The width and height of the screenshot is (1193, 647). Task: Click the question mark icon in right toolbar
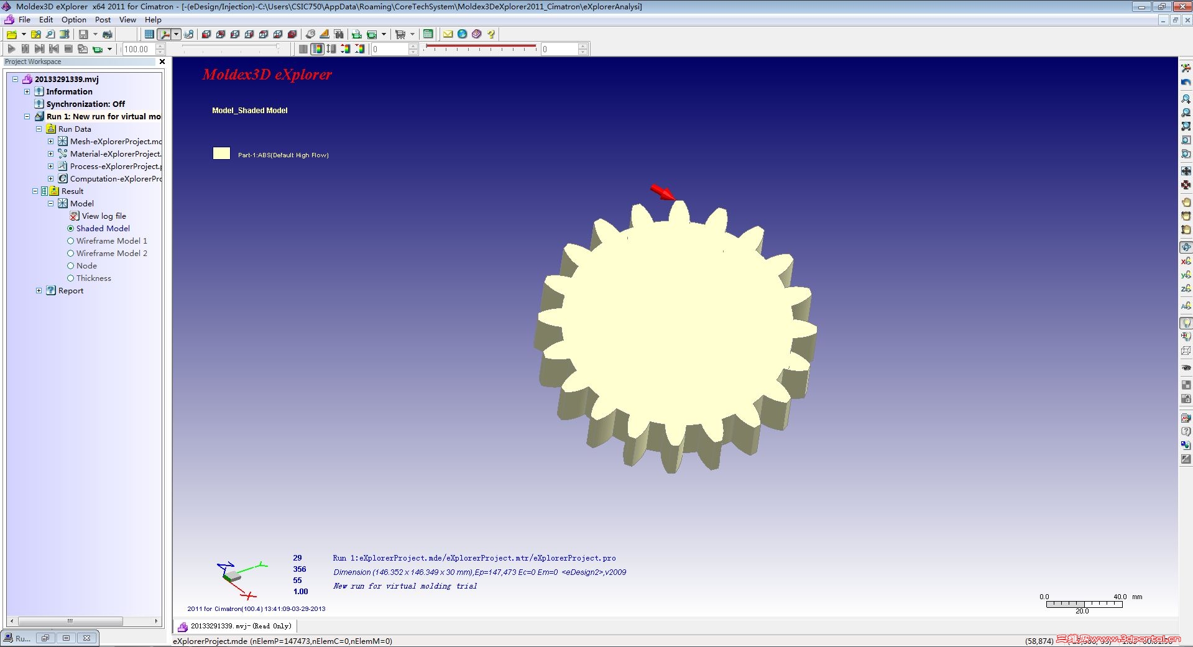1186,431
